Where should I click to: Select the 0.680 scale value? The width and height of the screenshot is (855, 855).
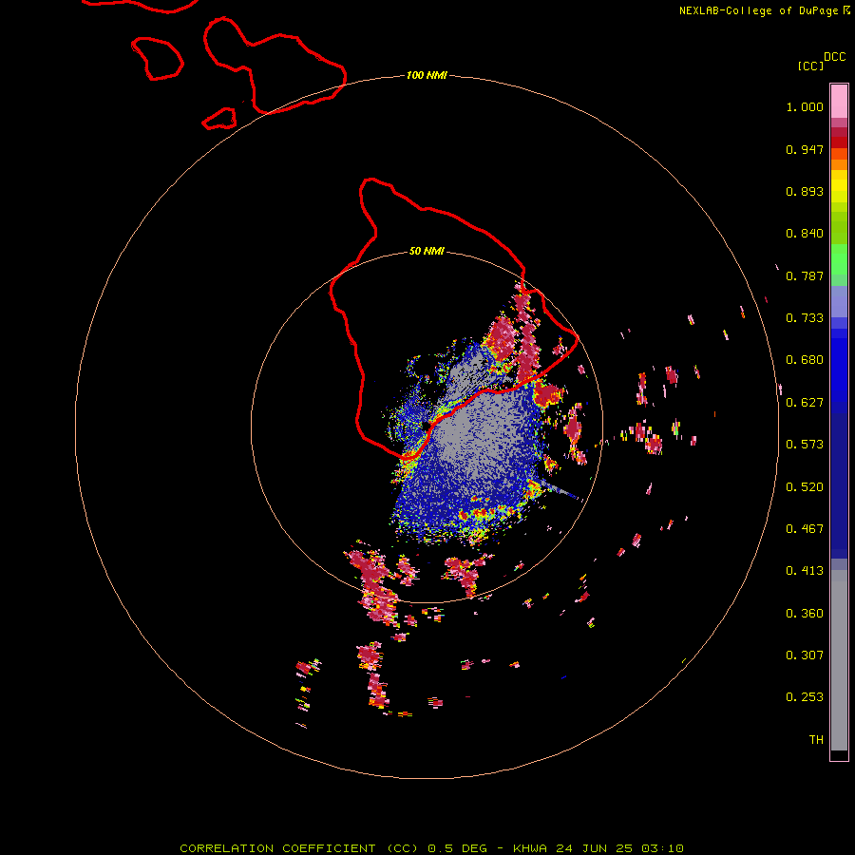click(x=805, y=360)
